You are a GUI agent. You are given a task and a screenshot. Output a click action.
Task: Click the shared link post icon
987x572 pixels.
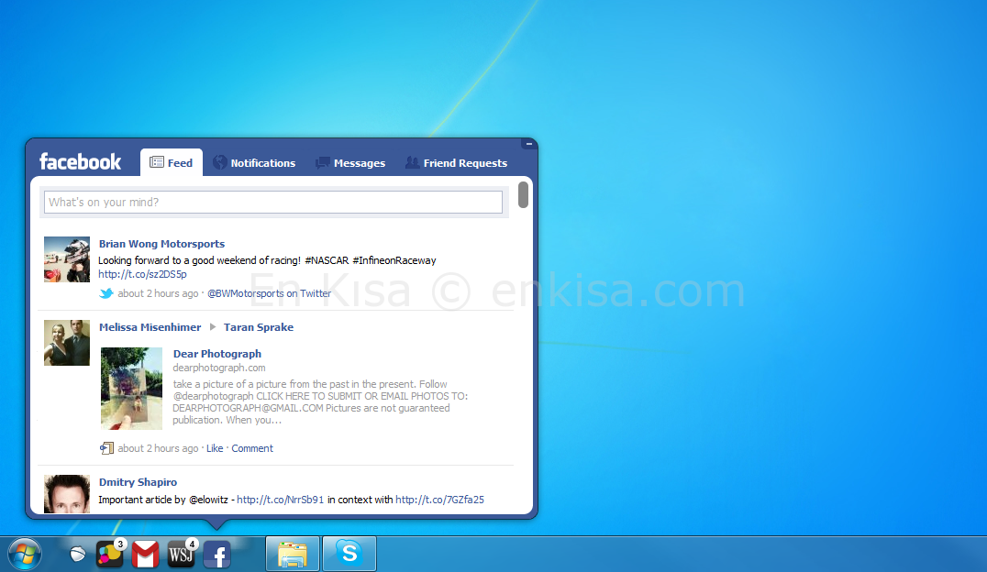[106, 448]
